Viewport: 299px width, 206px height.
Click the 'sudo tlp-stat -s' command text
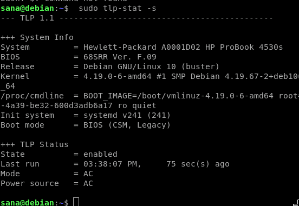coord(118,8)
